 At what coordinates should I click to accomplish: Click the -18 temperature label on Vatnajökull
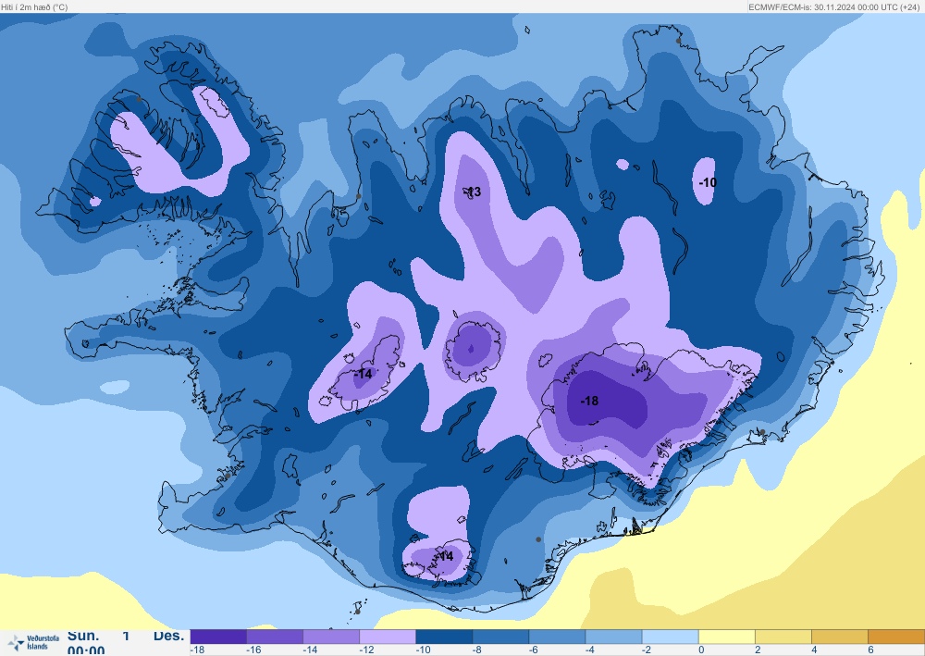(589, 402)
